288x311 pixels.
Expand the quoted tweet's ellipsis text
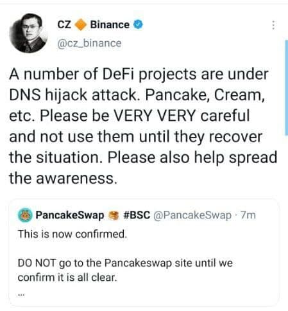click(x=21, y=295)
